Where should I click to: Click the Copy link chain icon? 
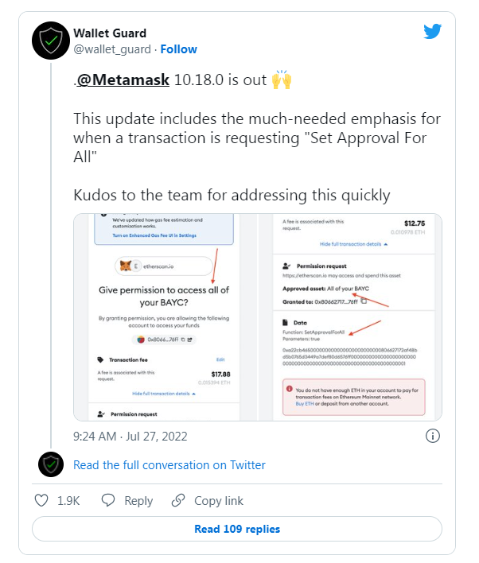[179, 501]
